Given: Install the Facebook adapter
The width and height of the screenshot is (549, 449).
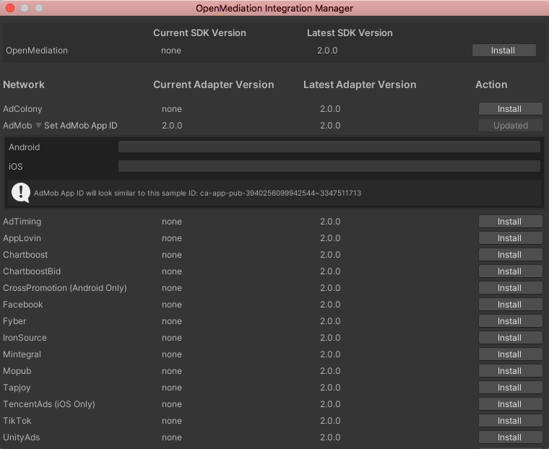Looking at the screenshot, I should tap(510, 305).
